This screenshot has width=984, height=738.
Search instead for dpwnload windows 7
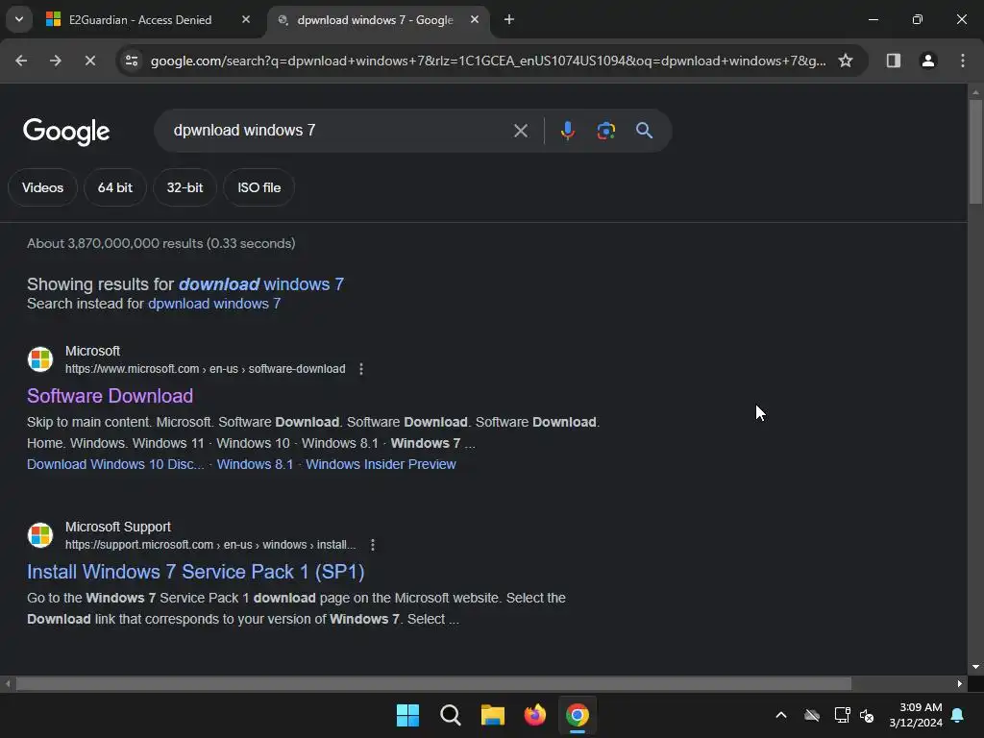214,304
